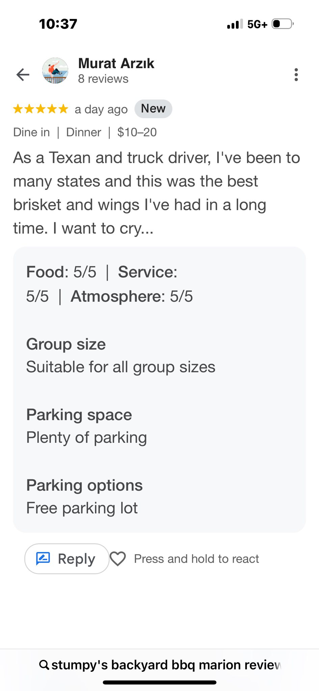Tap the five-star rating icons
The height and width of the screenshot is (691, 319).
[x=41, y=109]
